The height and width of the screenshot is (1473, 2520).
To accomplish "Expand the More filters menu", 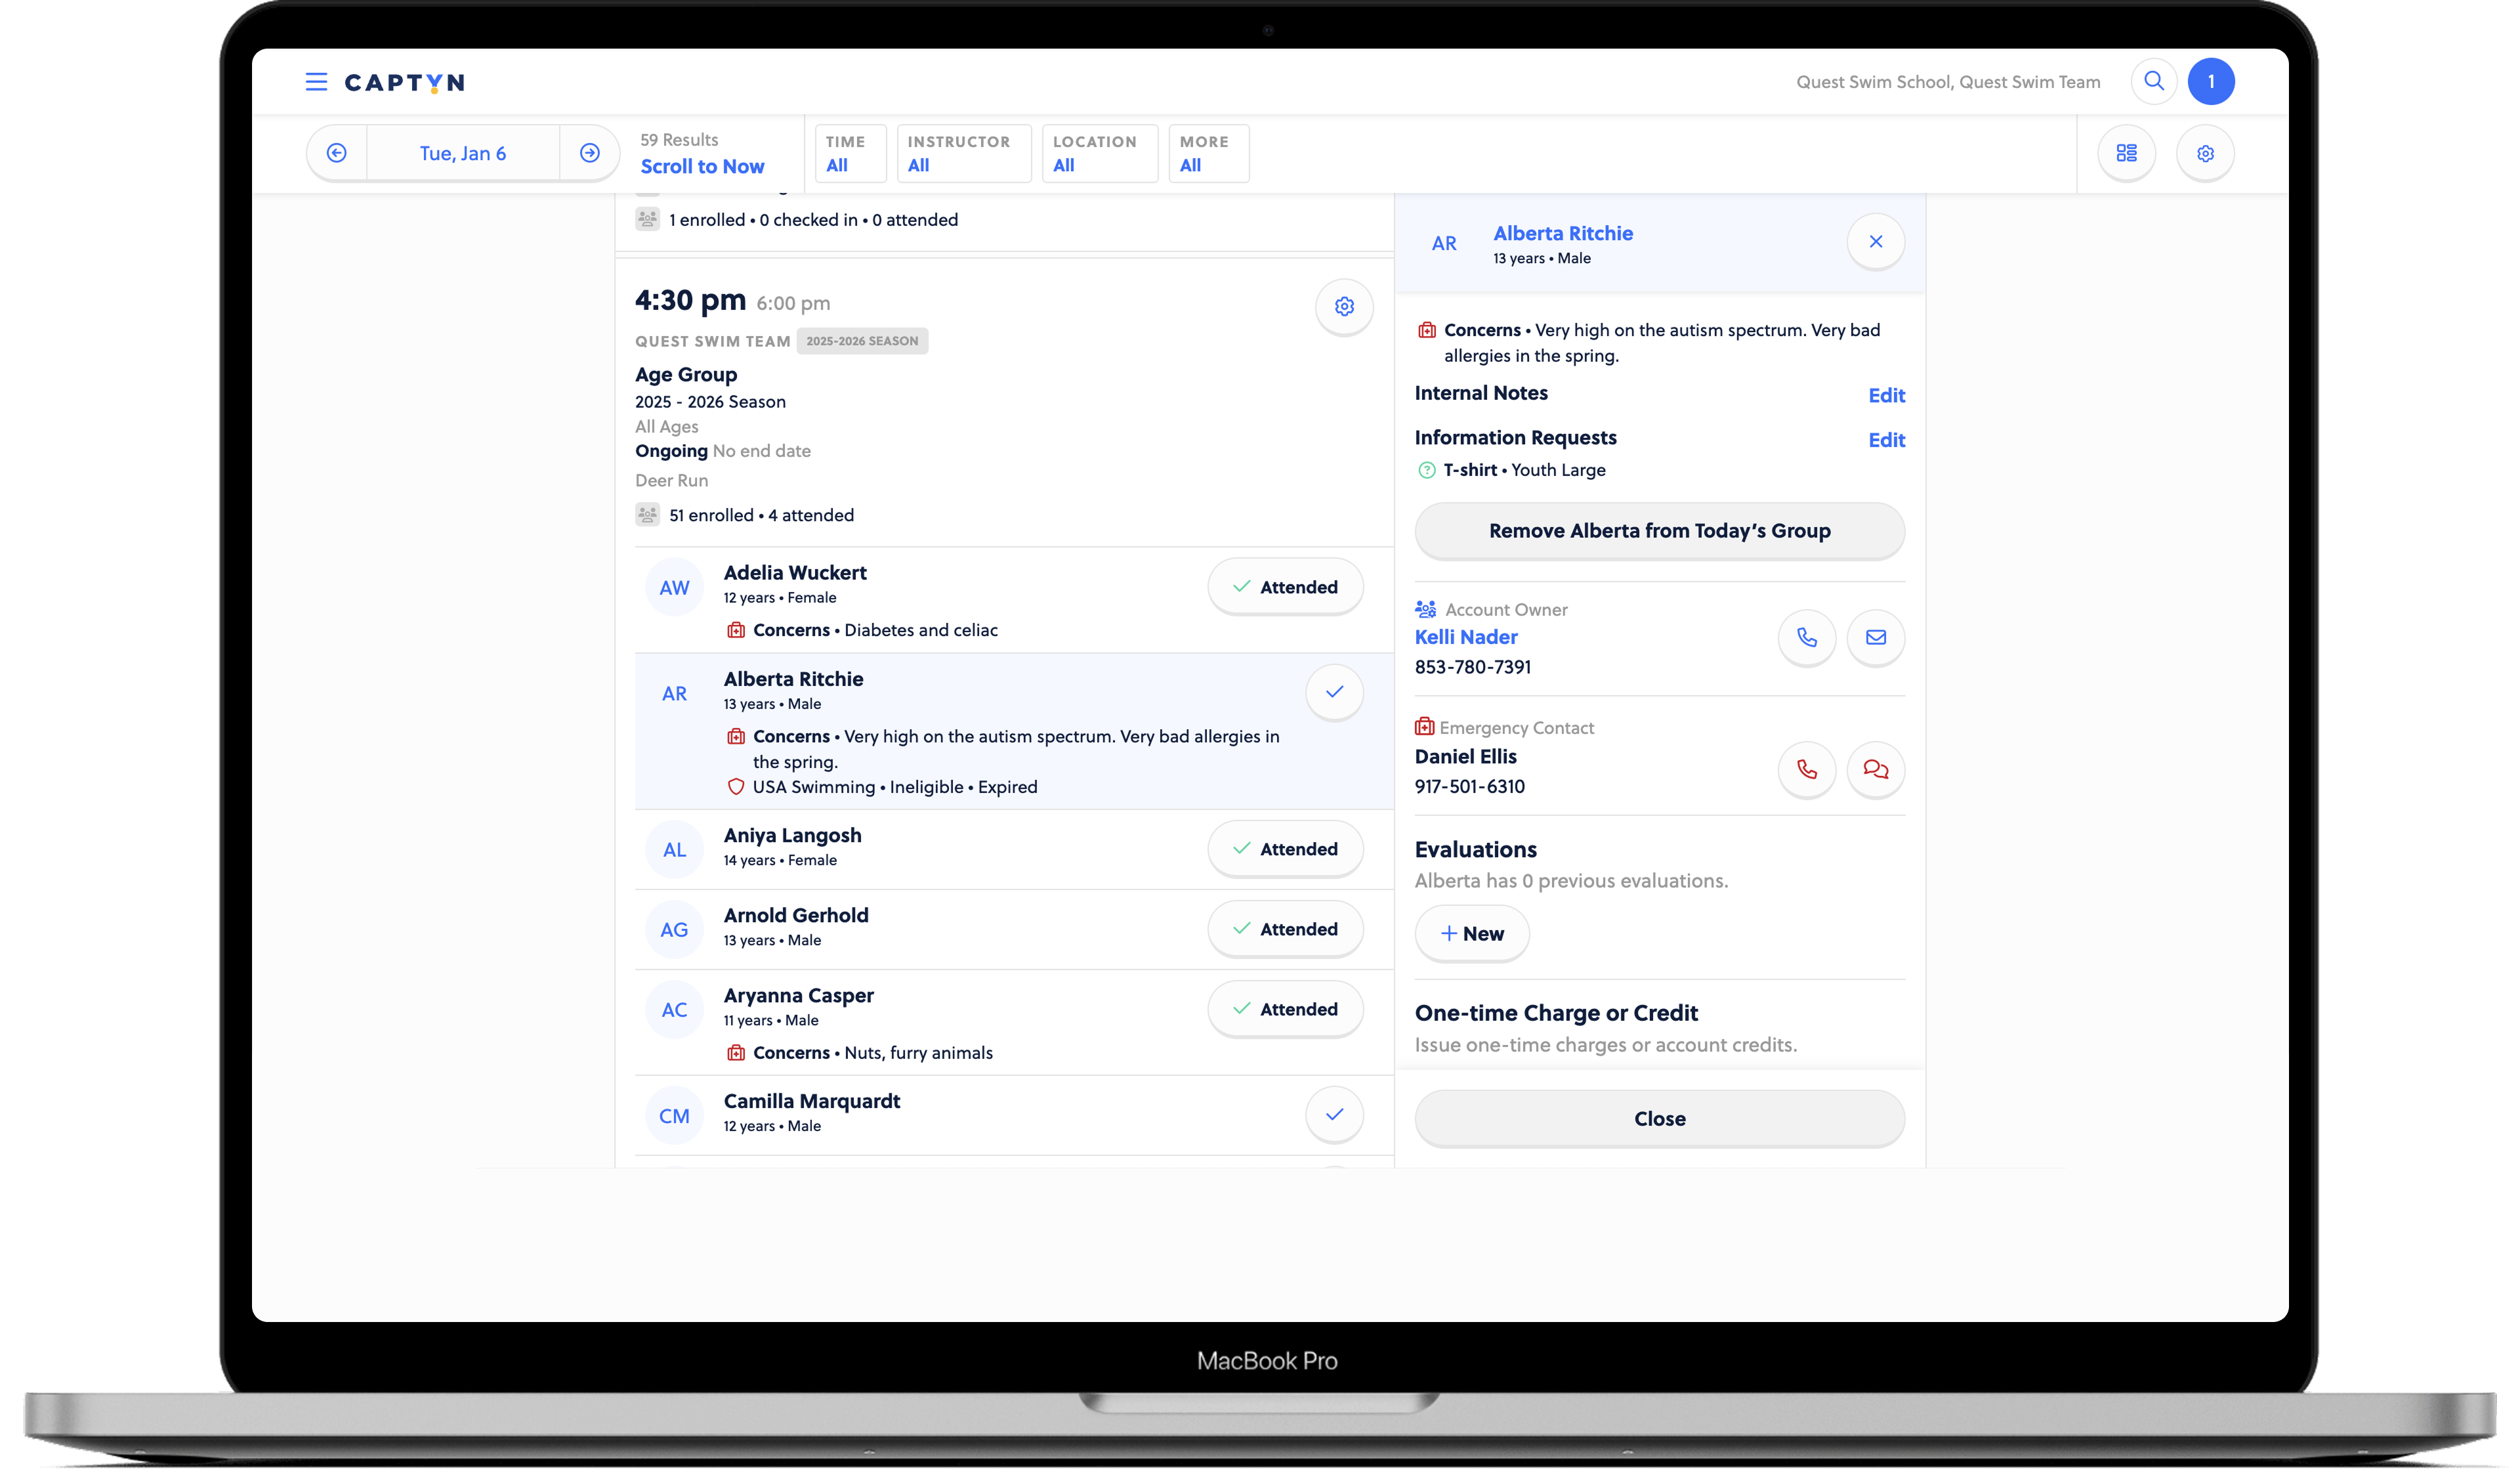I will tap(1208, 154).
